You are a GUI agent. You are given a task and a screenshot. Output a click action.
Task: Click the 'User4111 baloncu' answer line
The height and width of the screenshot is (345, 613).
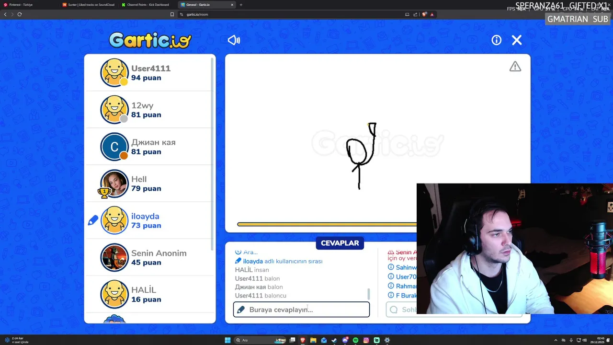(x=261, y=296)
